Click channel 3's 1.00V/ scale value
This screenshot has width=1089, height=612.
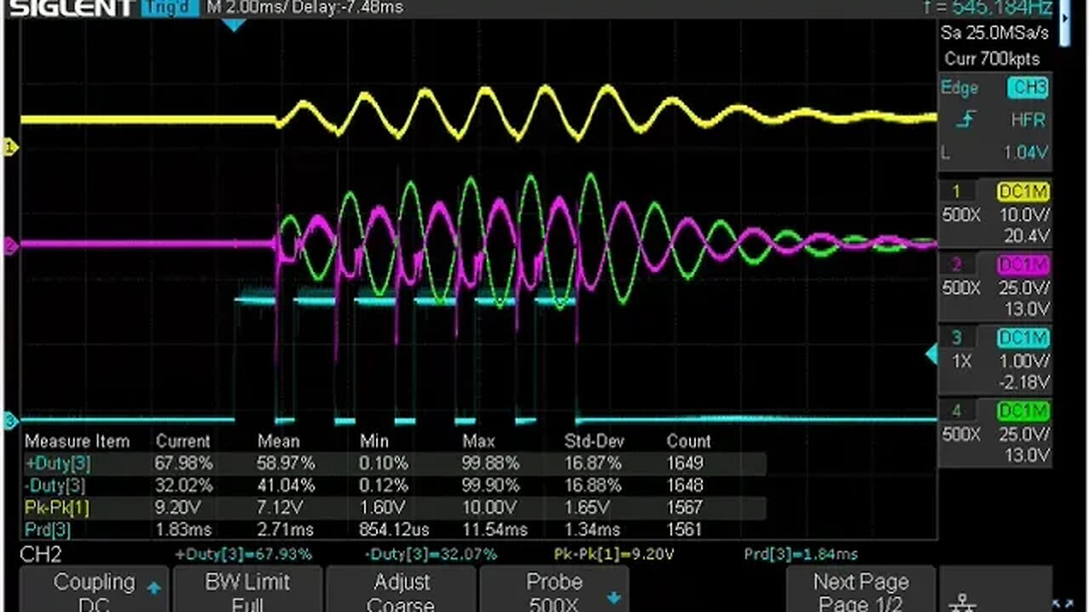pos(1023,360)
